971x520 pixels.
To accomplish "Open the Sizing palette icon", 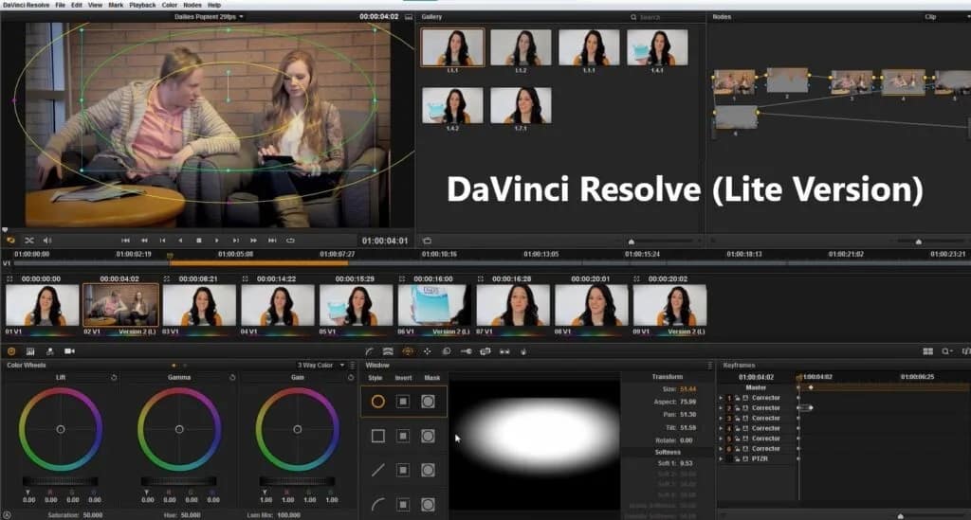I will point(485,351).
